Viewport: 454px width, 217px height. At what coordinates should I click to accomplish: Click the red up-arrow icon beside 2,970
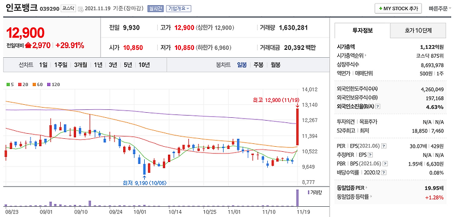pos(28,45)
